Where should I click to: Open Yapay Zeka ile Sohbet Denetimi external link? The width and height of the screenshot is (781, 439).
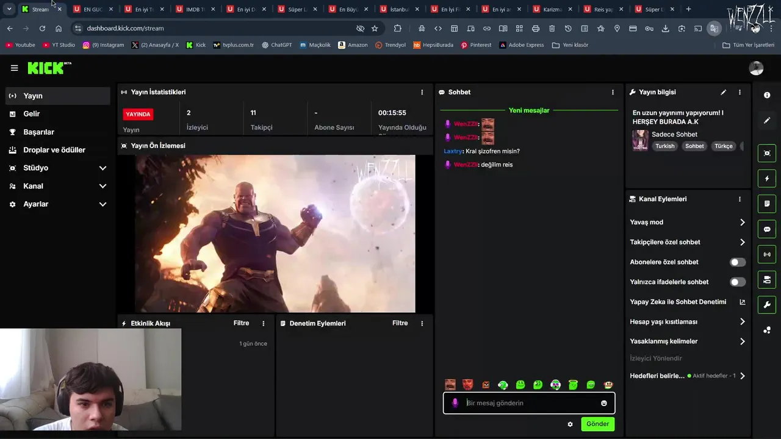pyautogui.click(x=743, y=302)
